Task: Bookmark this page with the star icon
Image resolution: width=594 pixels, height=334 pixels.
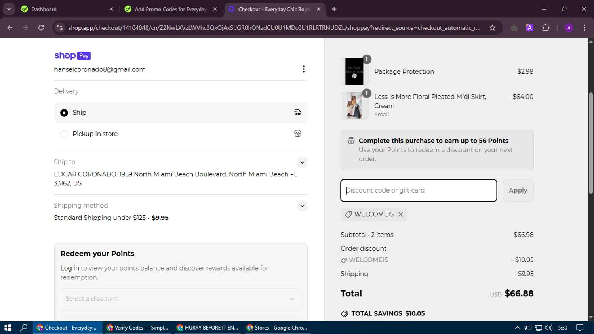Action: point(492,28)
